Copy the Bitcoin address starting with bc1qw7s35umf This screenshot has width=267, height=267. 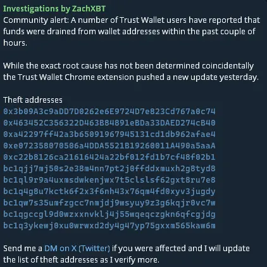(109, 203)
